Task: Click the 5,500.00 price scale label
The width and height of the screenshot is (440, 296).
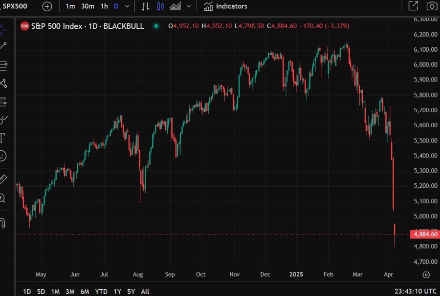Action: click(x=425, y=140)
